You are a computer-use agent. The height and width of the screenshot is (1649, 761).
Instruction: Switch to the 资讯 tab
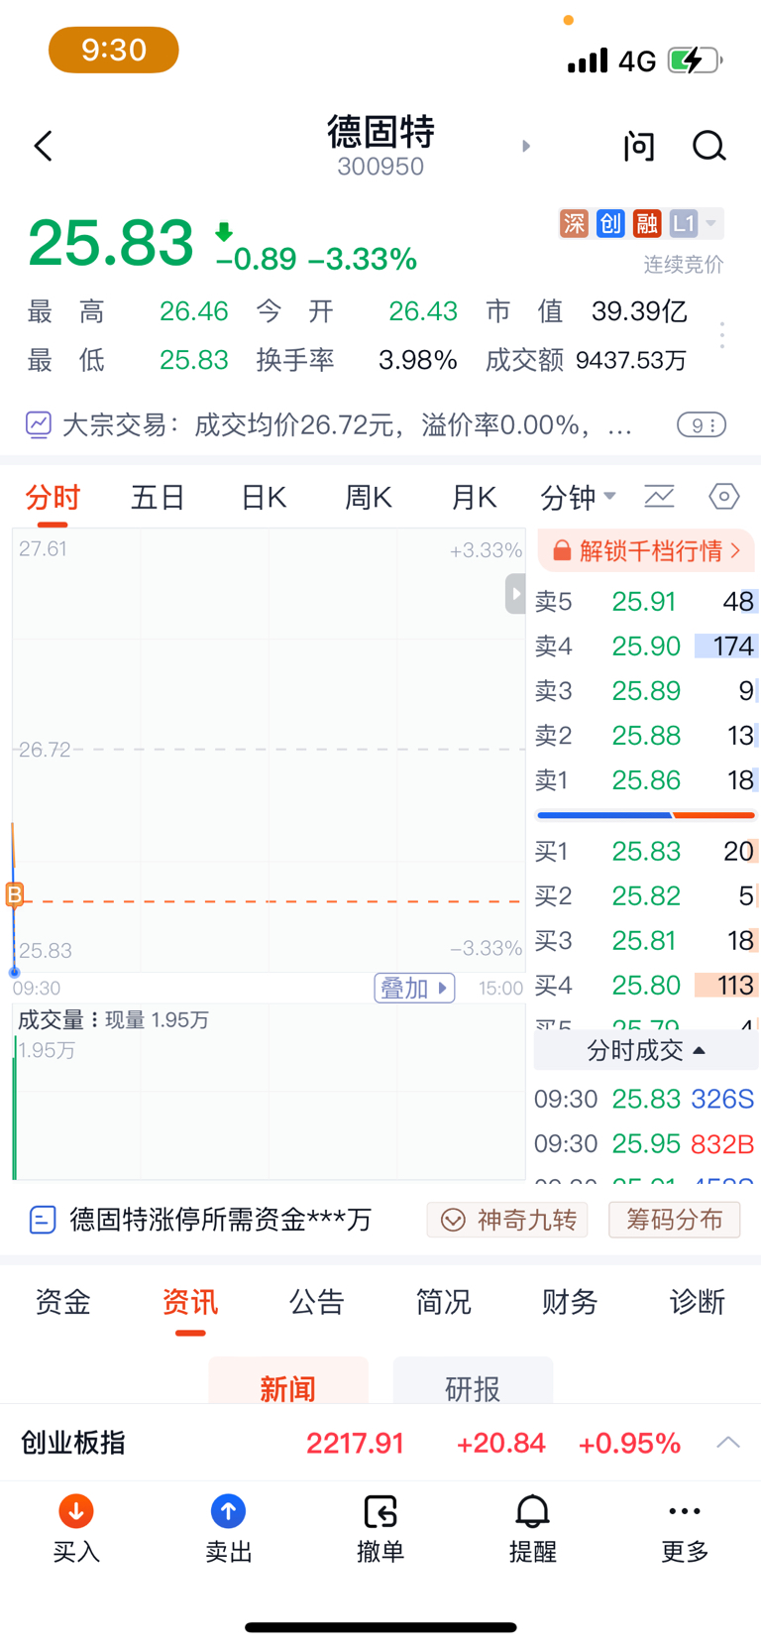[190, 1302]
